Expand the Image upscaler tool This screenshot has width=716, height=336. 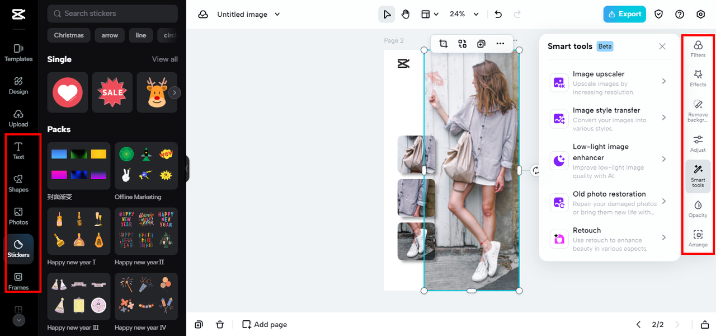[609, 82]
